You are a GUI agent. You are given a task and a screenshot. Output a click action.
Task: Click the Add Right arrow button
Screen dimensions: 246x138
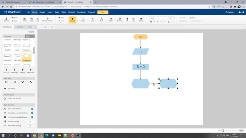15,71
